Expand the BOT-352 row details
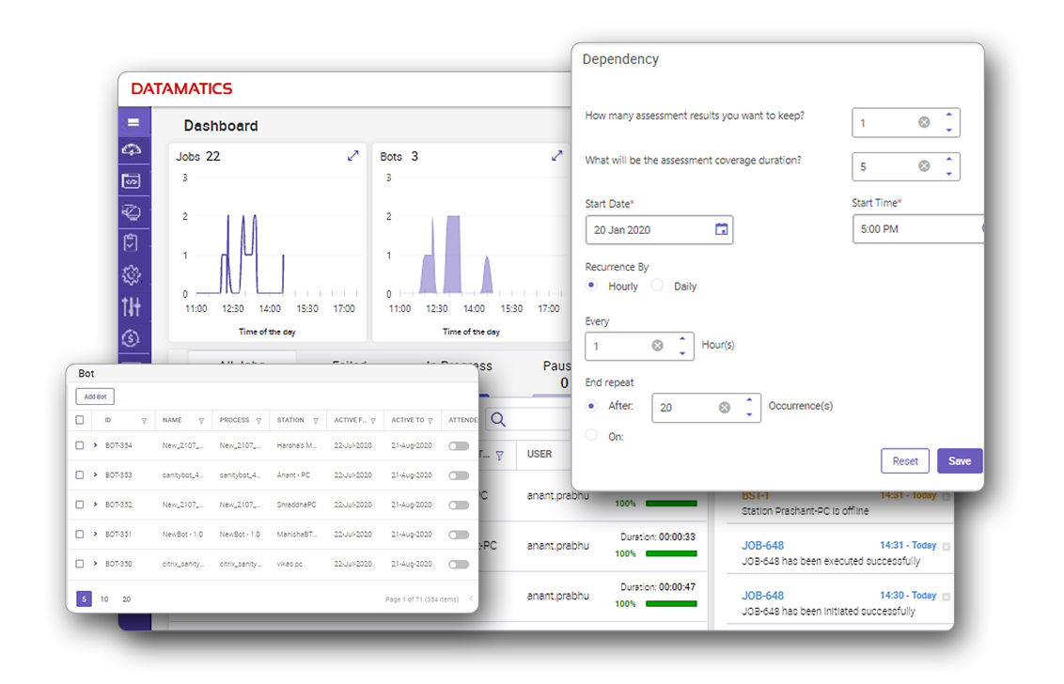This screenshot has width=1064, height=684. pos(96,505)
